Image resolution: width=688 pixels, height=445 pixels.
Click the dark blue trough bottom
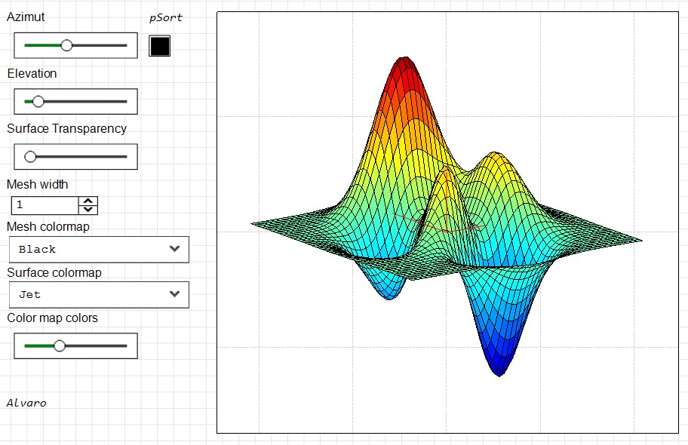pos(499,367)
